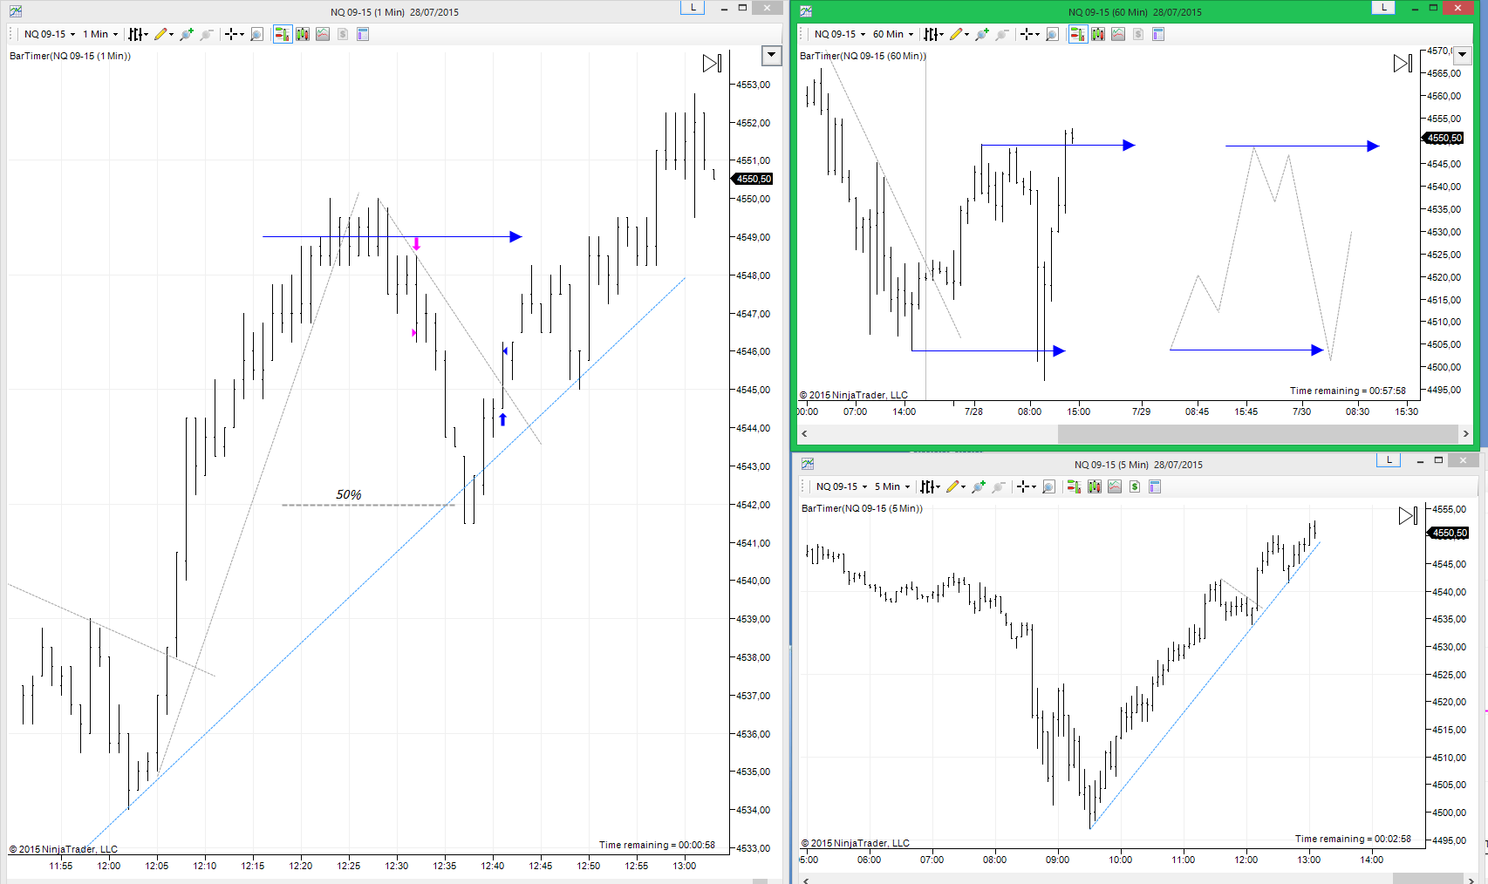Zoom in on the 5 Min chart

[979, 486]
